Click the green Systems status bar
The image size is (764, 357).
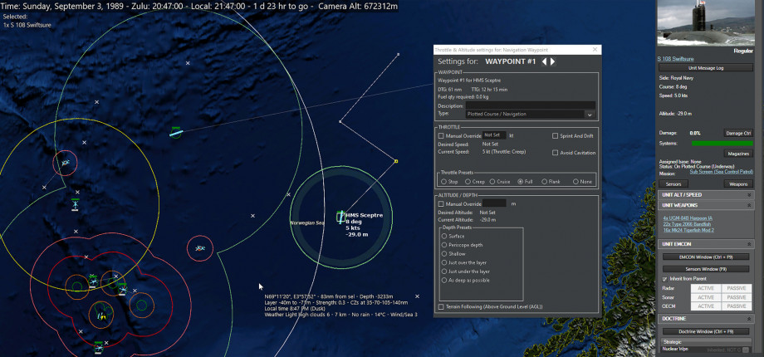(x=722, y=144)
